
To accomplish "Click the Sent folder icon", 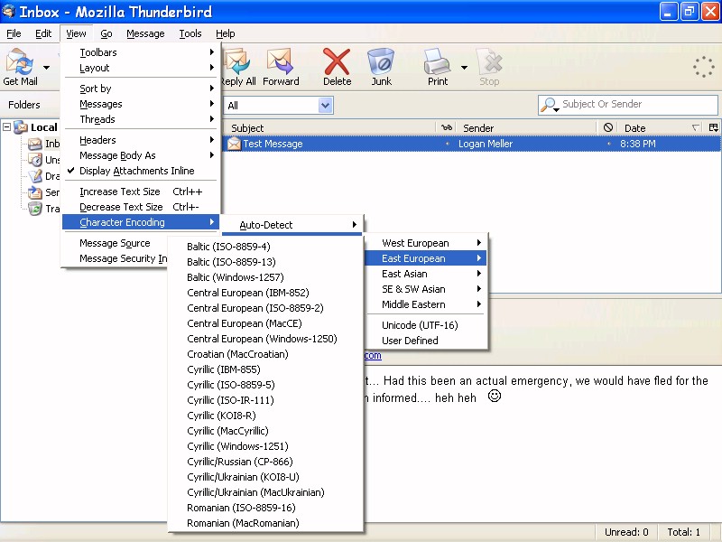I will [35, 192].
